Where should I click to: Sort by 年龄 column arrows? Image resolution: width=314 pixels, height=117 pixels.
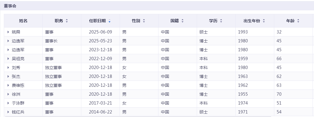click(298, 21)
